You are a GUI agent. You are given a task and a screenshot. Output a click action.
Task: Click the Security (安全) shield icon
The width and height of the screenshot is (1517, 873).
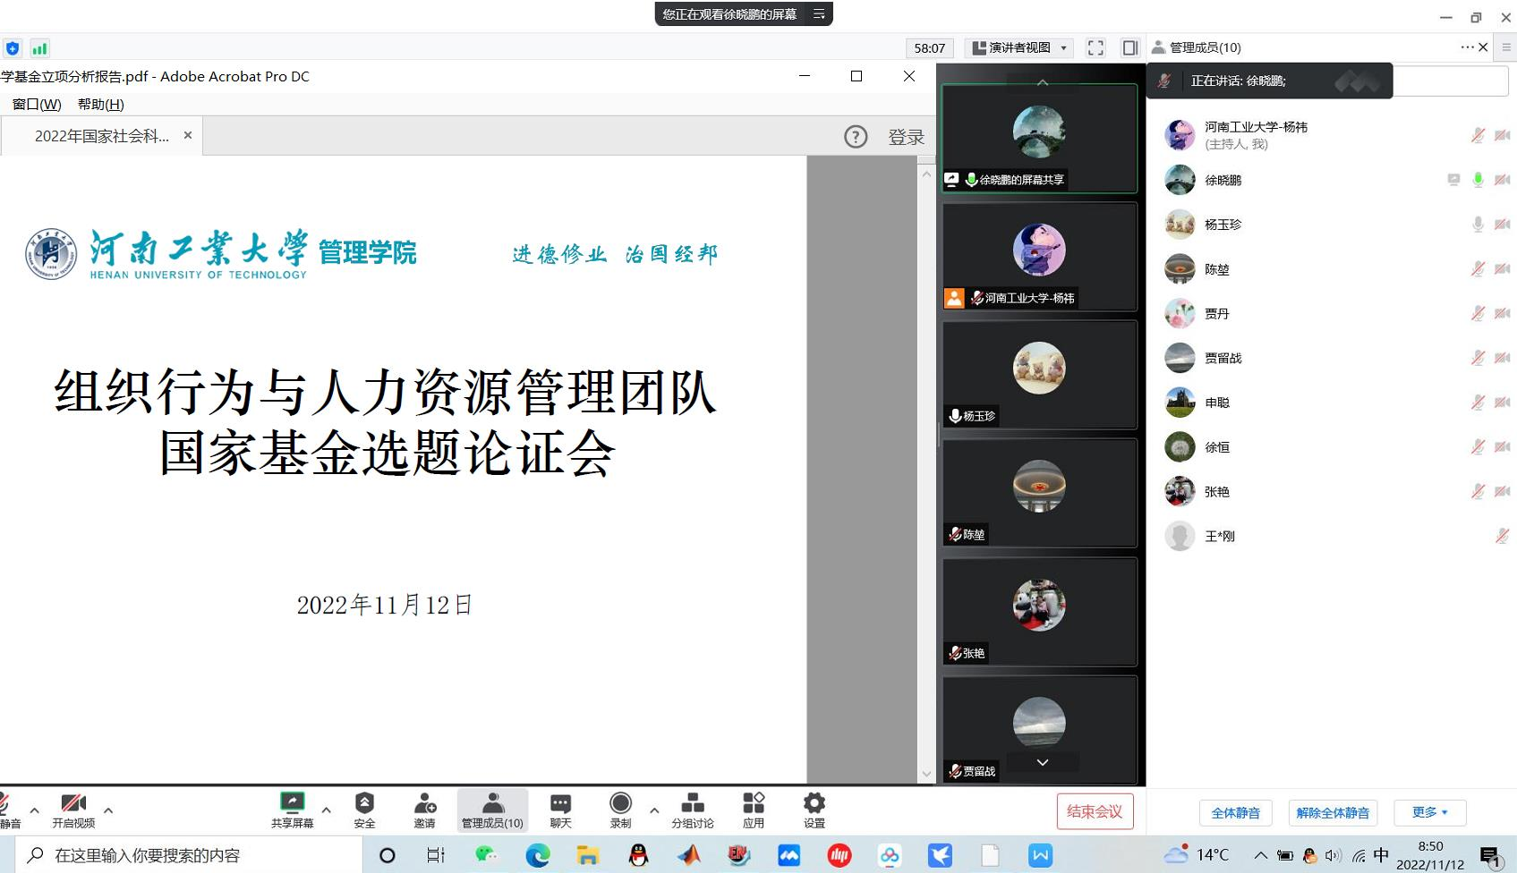(x=364, y=803)
